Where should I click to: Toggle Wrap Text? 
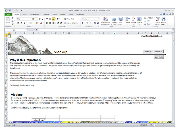coord(69,19)
